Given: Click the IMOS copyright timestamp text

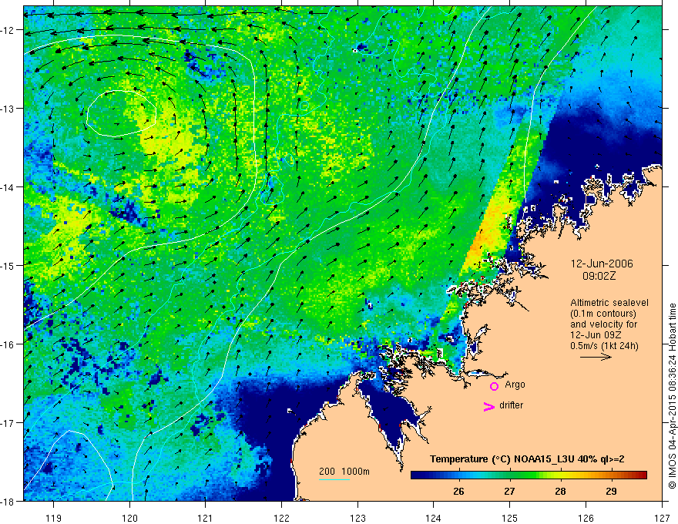Looking at the screenshot, I should point(672,397).
